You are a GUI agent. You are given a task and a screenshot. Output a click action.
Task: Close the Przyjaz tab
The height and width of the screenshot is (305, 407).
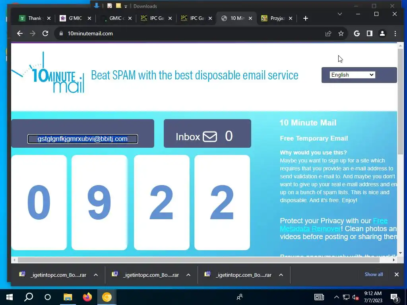[x=291, y=18]
